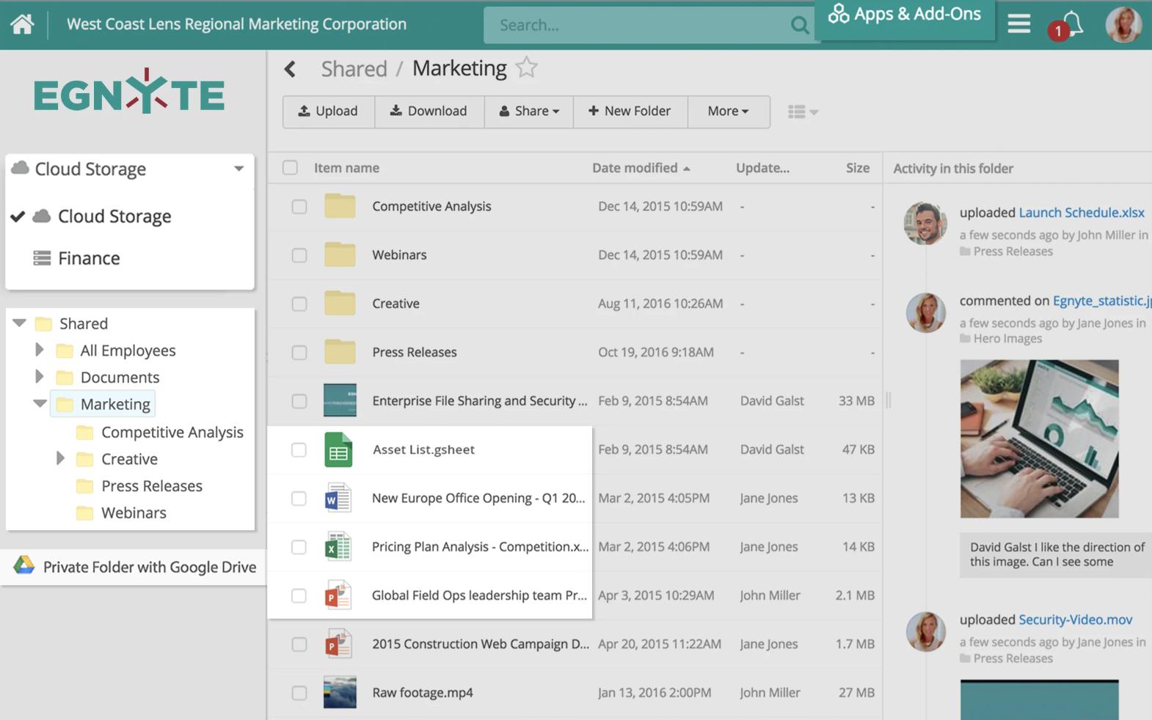This screenshot has width=1152, height=720.
Task: Star the Marketing folder as favorite
Action: pyautogui.click(x=527, y=67)
